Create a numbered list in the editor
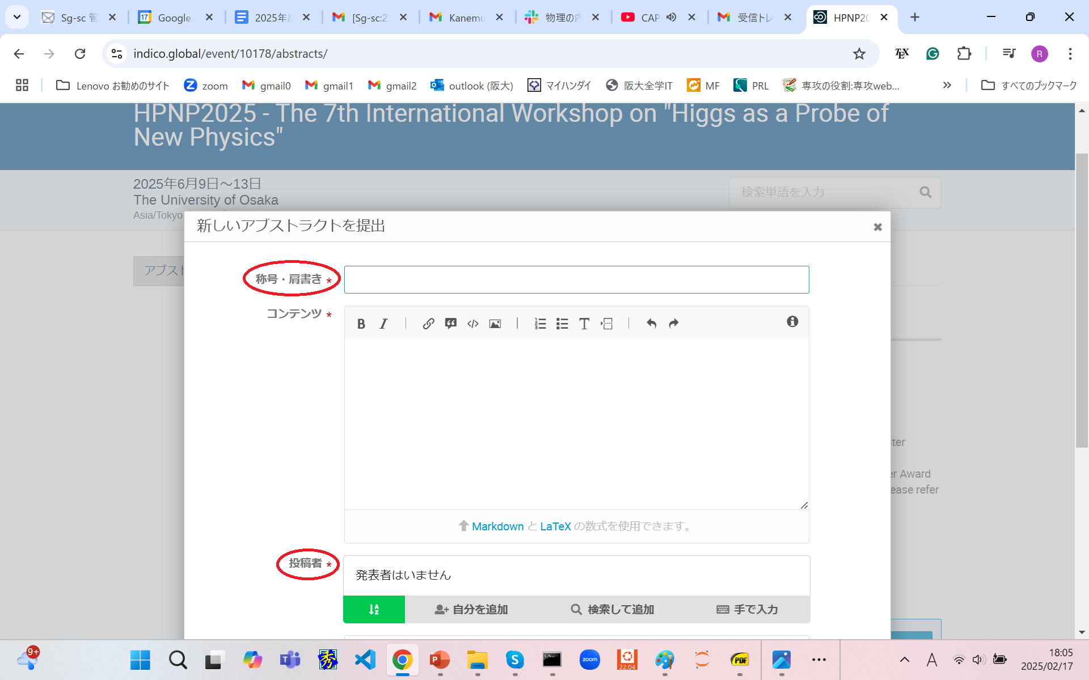The width and height of the screenshot is (1089, 680). tap(540, 324)
